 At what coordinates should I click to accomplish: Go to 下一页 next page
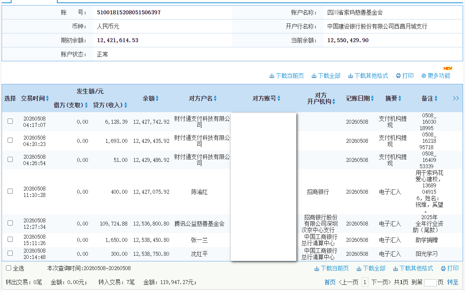coord(381,282)
